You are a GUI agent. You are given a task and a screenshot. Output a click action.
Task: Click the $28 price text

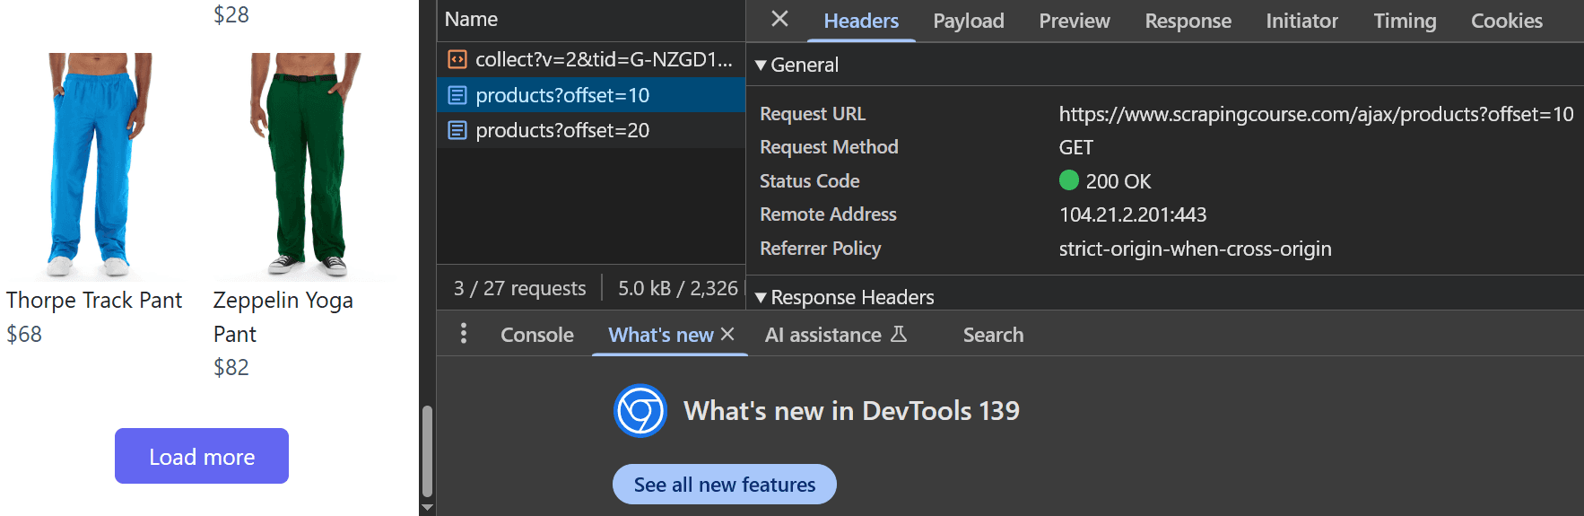[x=231, y=14]
